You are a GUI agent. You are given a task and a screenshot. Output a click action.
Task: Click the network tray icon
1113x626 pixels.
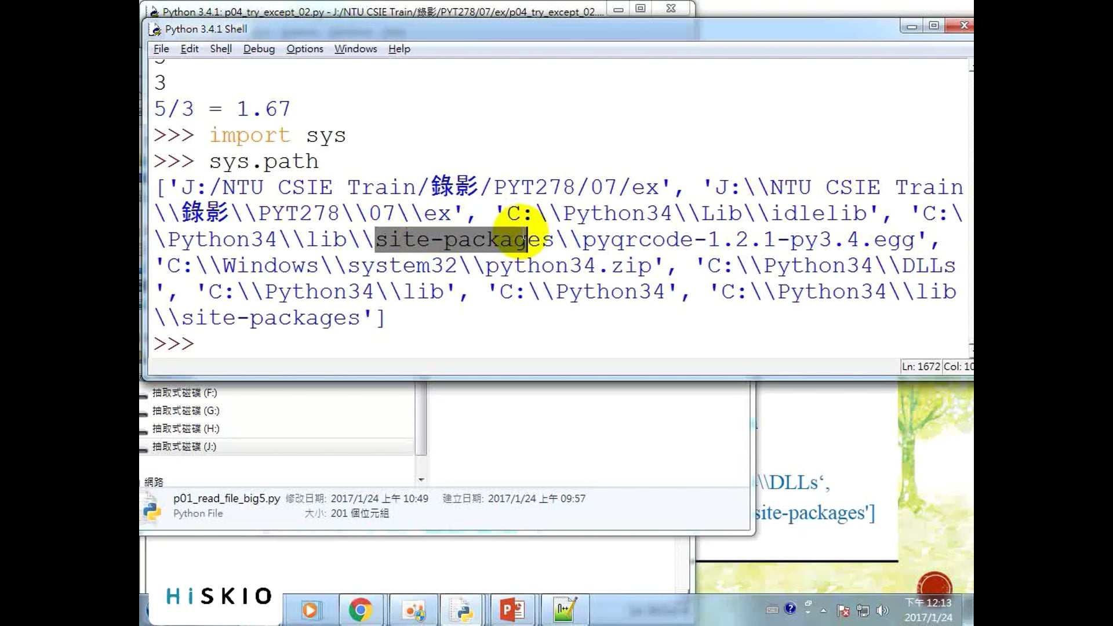click(x=863, y=610)
